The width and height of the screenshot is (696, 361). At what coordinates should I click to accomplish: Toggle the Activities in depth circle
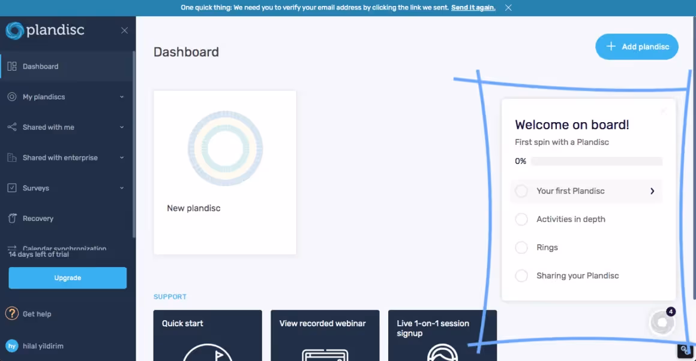coord(521,219)
